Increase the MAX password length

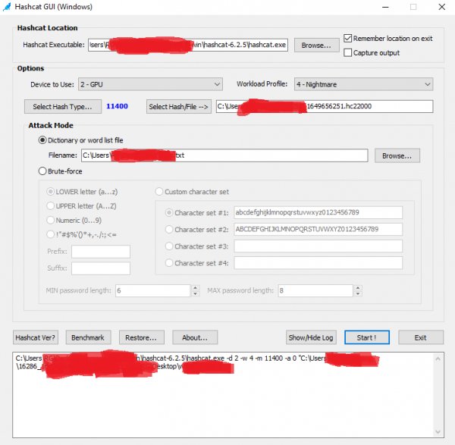click(358, 288)
